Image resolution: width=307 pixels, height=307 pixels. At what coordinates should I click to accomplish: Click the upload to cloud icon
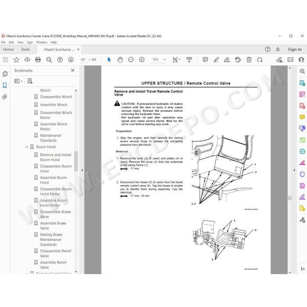coord(27,60)
